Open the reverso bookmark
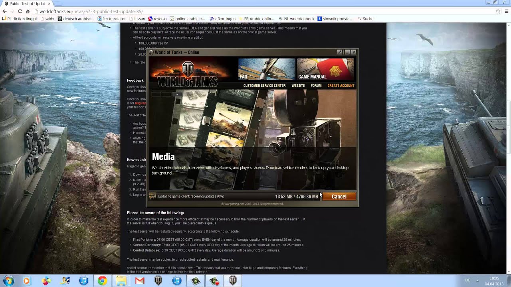Image resolution: width=511 pixels, height=287 pixels. coord(157,19)
